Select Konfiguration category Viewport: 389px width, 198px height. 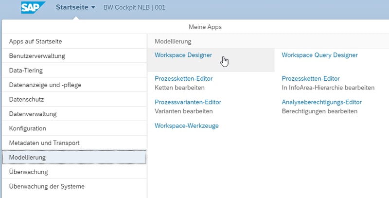[74, 128]
